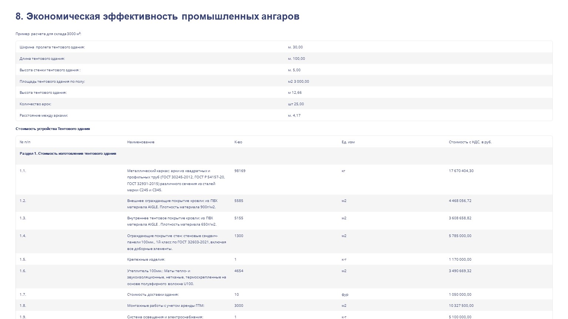Click the cost value "4 468 056,72"
Screen dimensions: 568x319
(460, 201)
